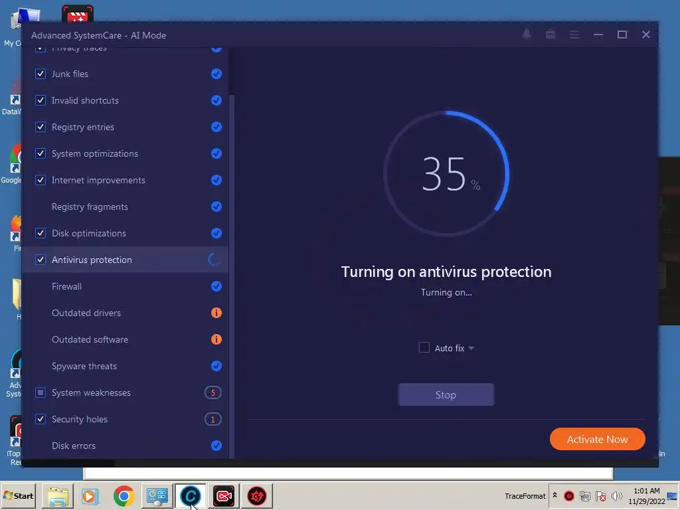Uncheck the Security holes checkbox

(x=41, y=419)
